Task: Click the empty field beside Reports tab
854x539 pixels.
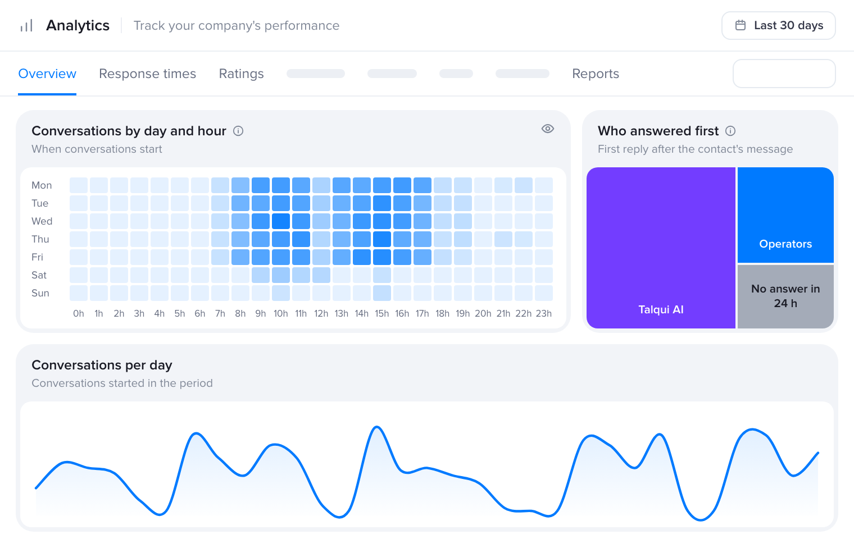Action: click(x=784, y=74)
